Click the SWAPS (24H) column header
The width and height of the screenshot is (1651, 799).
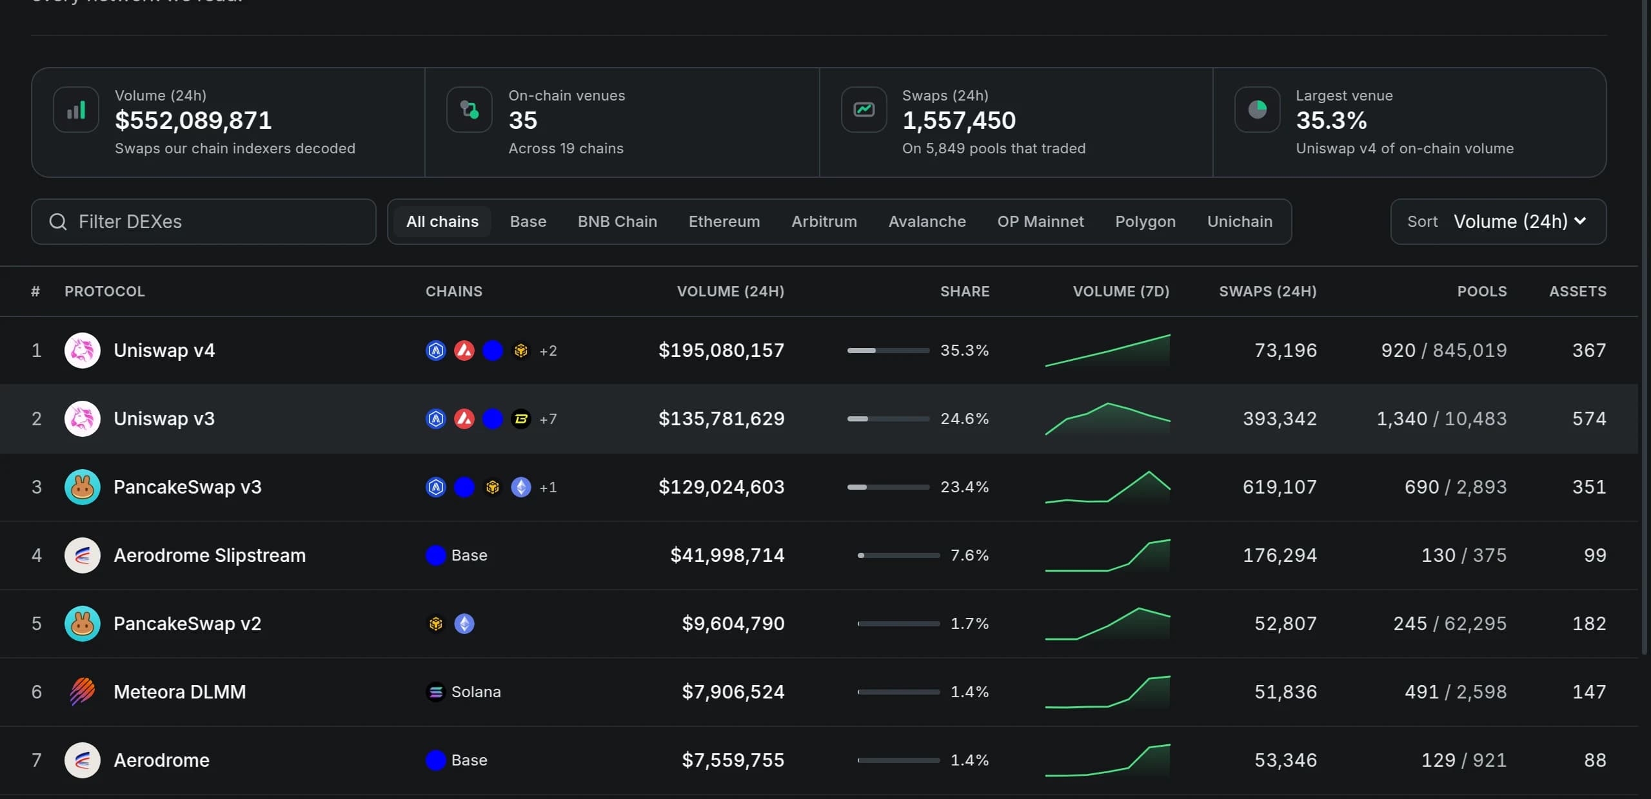1268,291
